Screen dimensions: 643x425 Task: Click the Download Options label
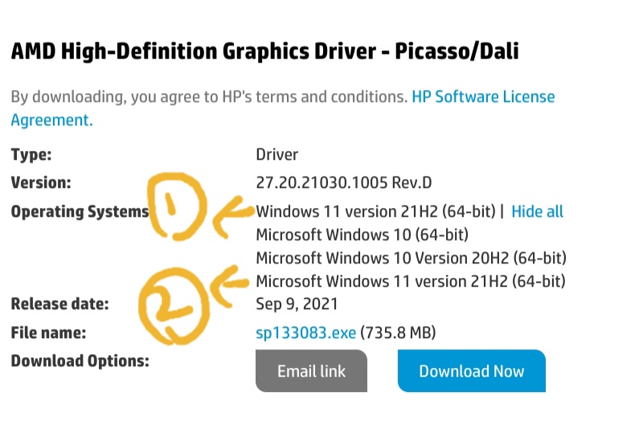coord(80,361)
